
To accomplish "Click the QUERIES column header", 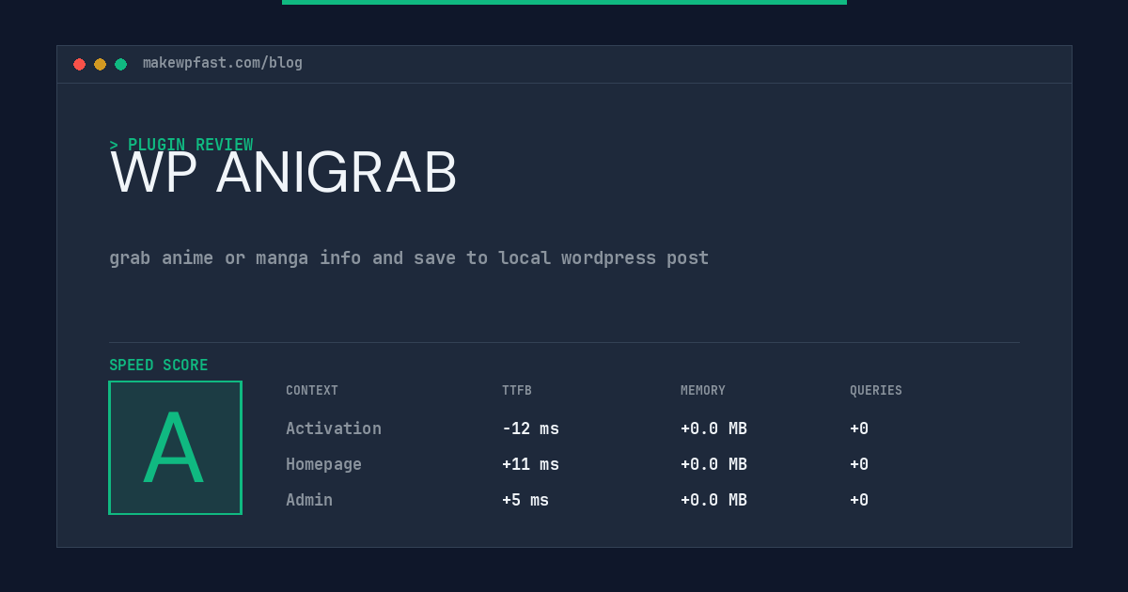I will (876, 391).
